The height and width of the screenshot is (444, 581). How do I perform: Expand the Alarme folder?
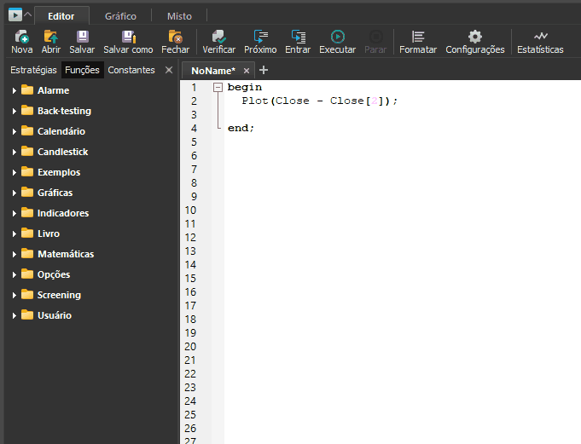pos(15,90)
